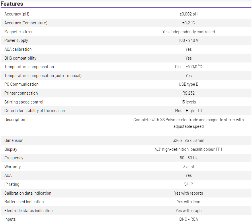Select the 100 - 240 V value
252x223 pixels.
tap(188, 40)
